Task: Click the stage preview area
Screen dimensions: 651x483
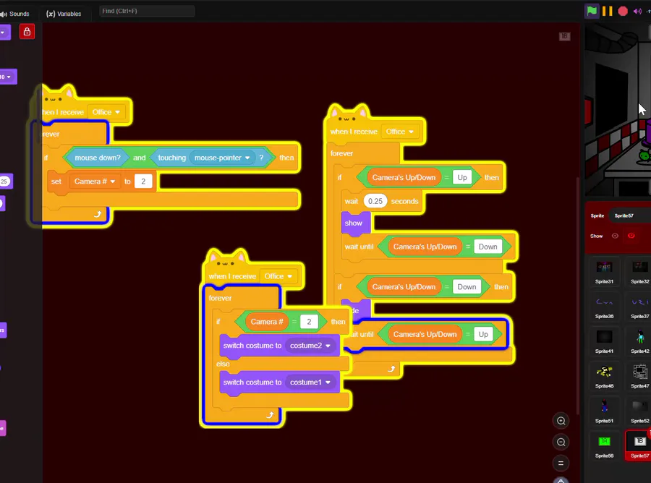Action: pyautogui.click(x=618, y=109)
